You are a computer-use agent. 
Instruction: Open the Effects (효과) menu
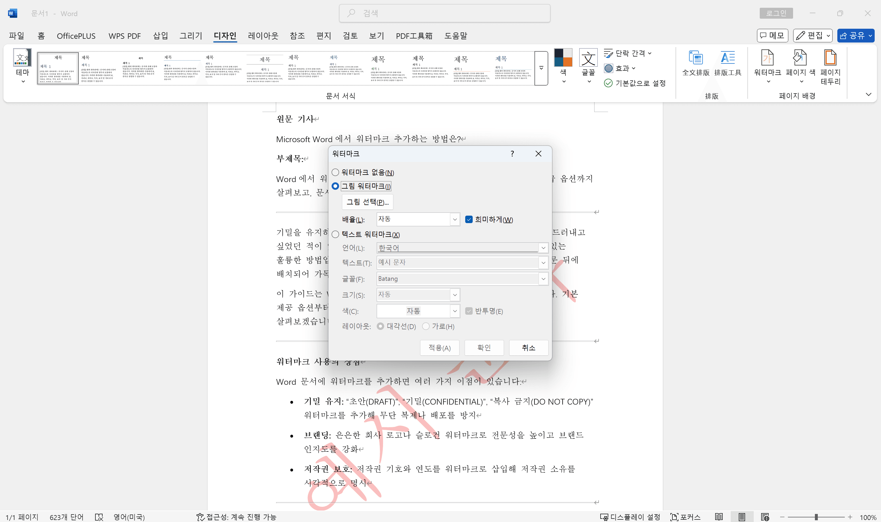620,68
